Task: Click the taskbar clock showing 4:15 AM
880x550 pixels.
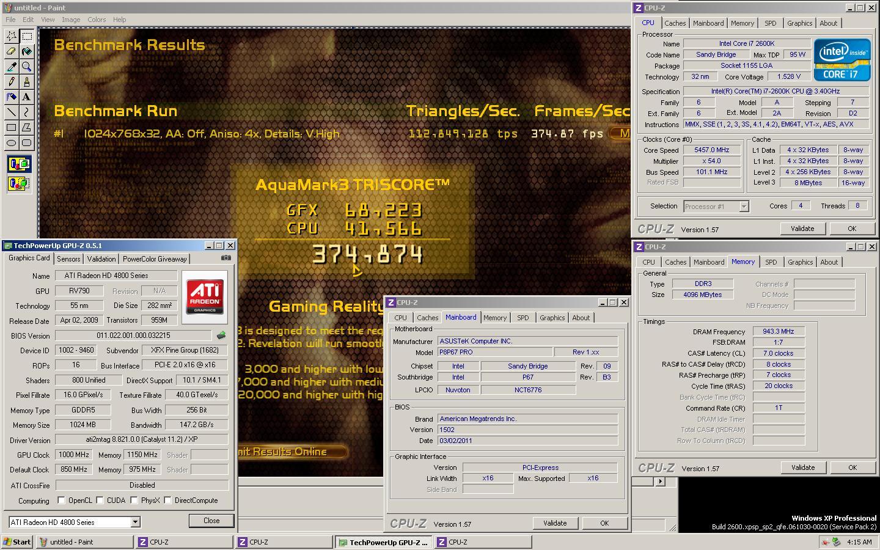Action: pyautogui.click(x=859, y=542)
